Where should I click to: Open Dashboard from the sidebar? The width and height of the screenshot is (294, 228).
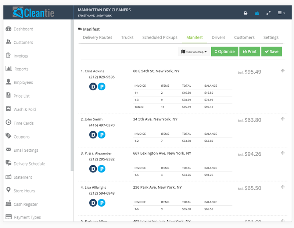coord(23,29)
